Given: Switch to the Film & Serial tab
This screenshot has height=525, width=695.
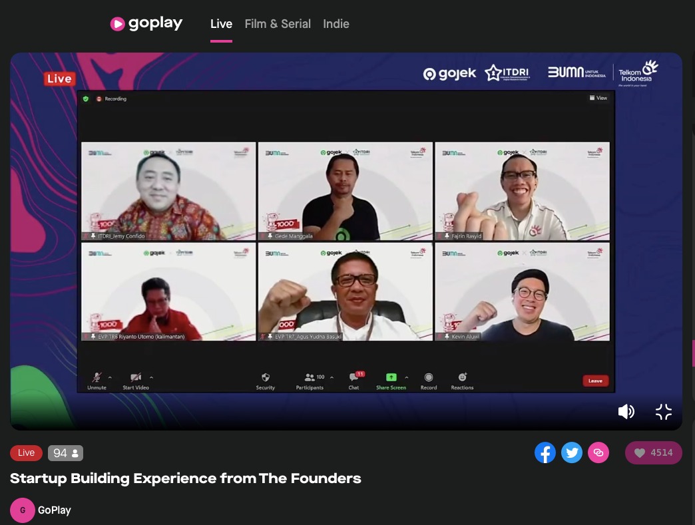Looking at the screenshot, I should (278, 24).
